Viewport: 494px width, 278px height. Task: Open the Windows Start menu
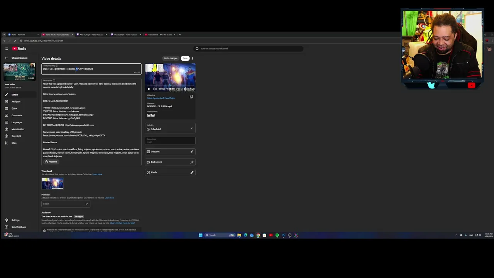[x=201, y=235]
